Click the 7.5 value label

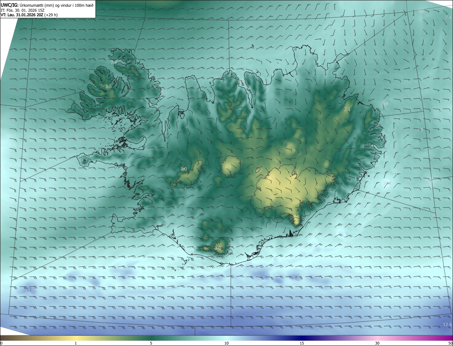(x=420, y=130)
